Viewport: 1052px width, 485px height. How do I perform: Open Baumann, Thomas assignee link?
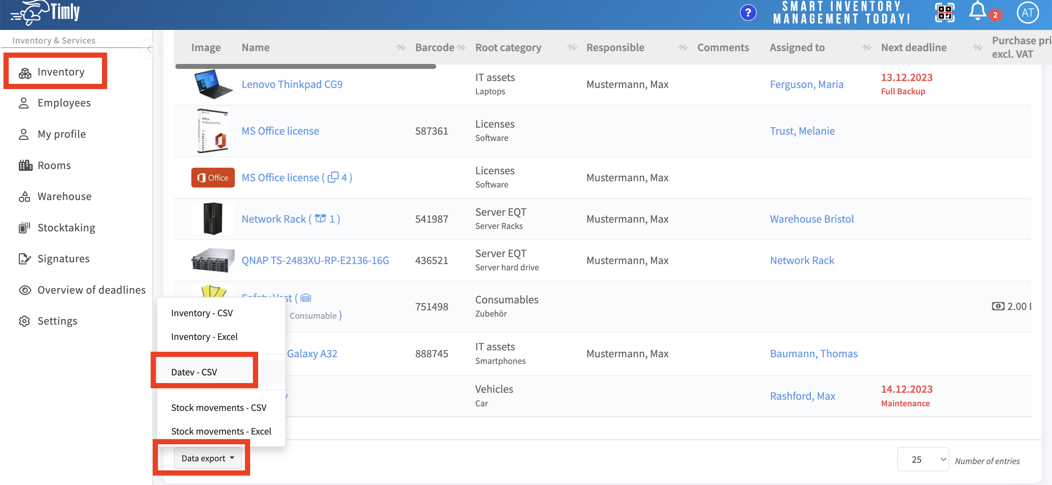(x=813, y=353)
